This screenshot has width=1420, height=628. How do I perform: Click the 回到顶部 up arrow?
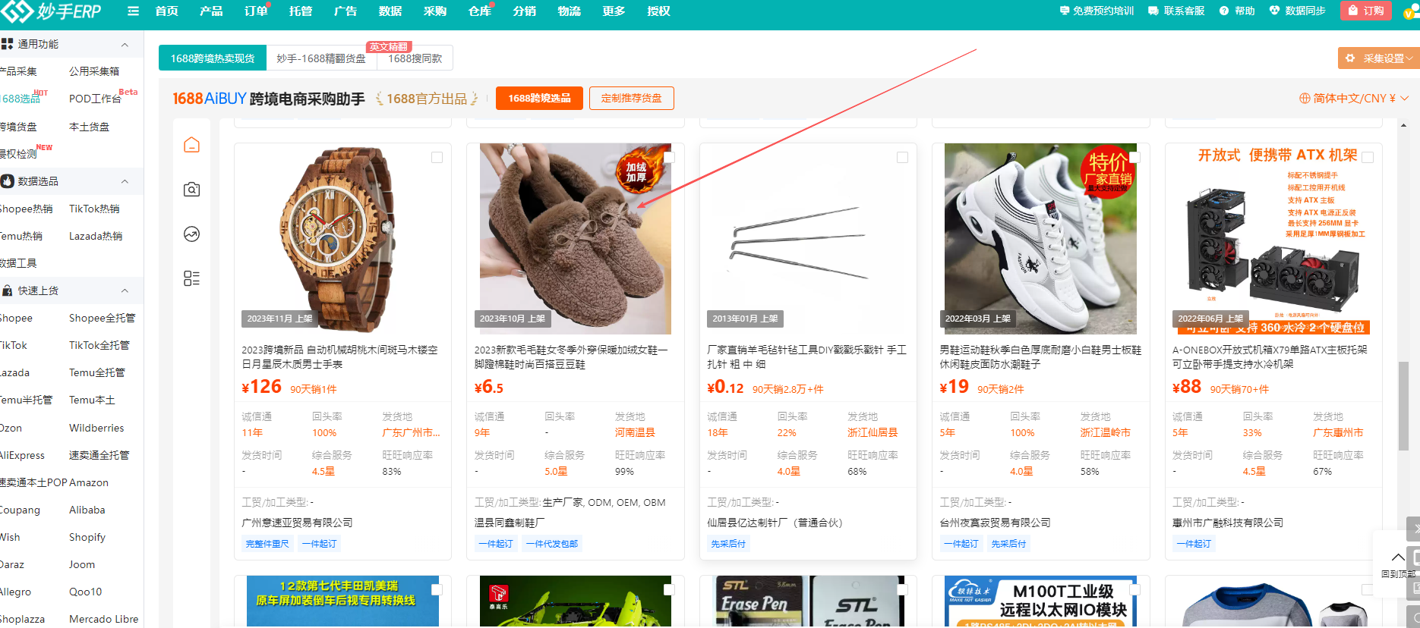pos(1397,557)
